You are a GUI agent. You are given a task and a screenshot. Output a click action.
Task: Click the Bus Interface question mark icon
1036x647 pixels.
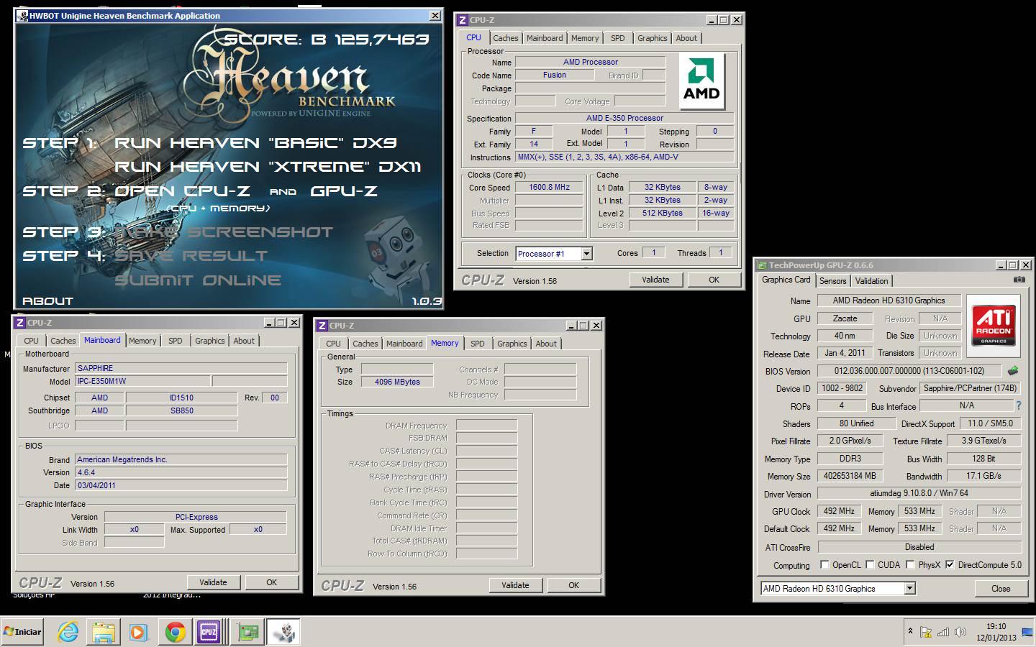point(1018,405)
